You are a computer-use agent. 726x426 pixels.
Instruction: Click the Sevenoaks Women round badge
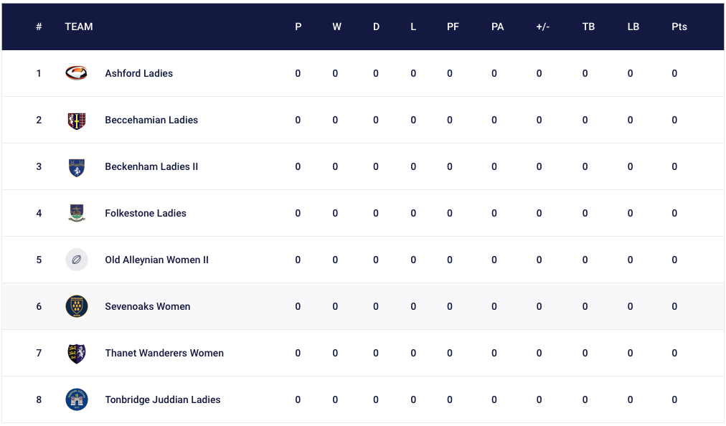pos(76,306)
